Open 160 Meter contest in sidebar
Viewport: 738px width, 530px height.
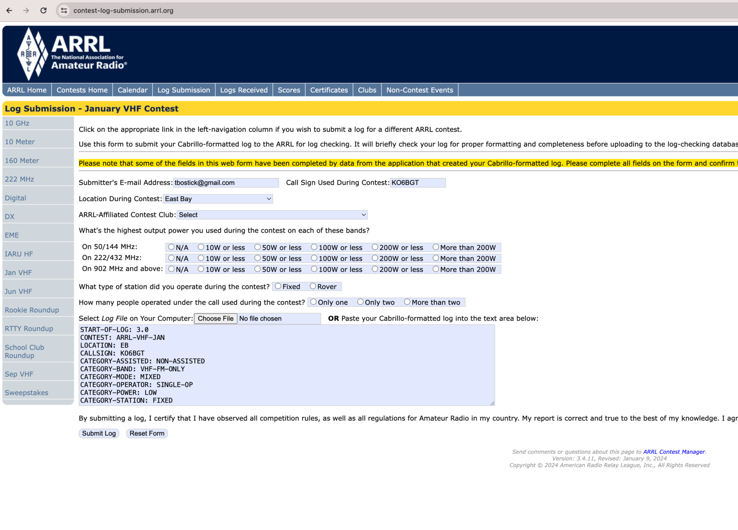(22, 161)
